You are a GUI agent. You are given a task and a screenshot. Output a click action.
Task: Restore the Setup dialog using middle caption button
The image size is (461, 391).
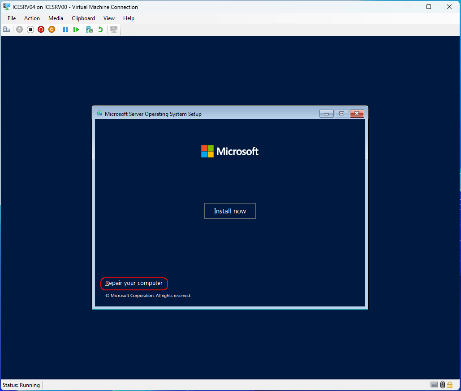click(x=342, y=114)
